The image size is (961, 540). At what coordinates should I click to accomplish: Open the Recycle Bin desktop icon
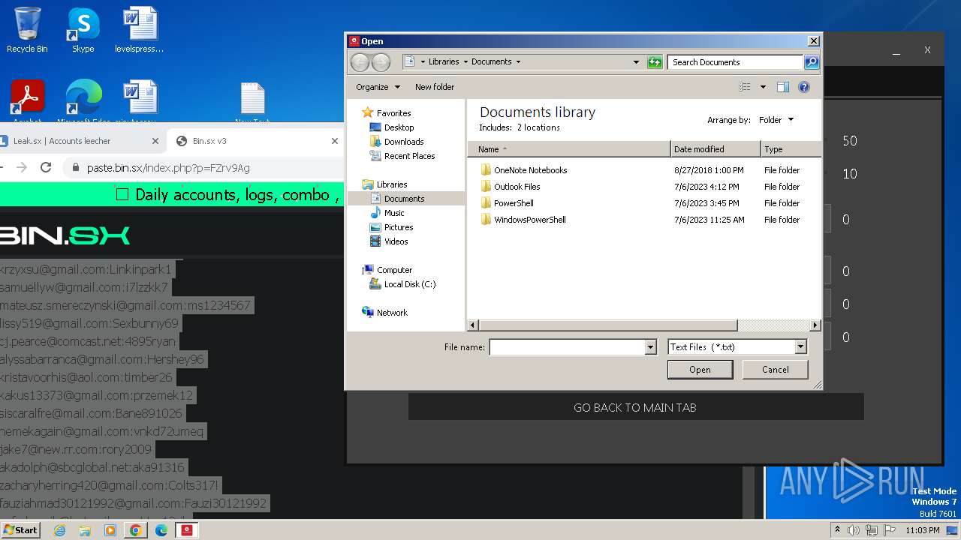[x=27, y=30]
